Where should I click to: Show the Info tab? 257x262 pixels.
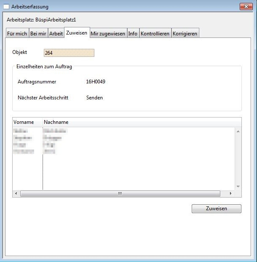133,34
